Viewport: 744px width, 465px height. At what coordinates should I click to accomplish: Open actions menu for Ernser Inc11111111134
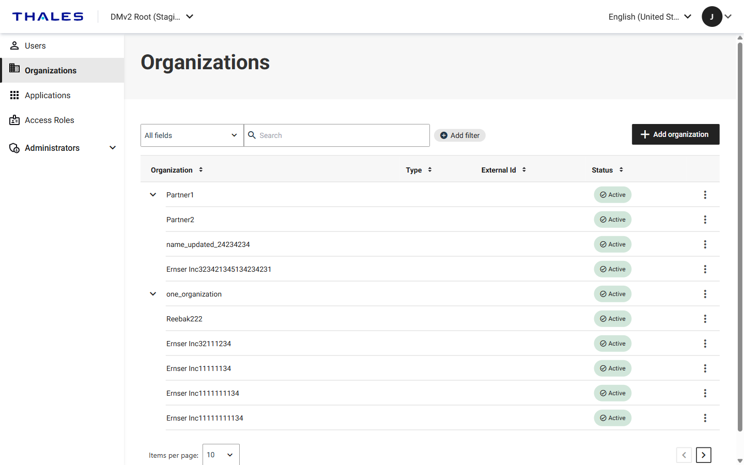coord(705,418)
